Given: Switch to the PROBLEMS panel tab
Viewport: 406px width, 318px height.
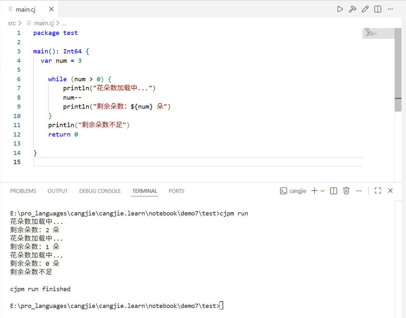Looking at the screenshot, I should 23,191.
